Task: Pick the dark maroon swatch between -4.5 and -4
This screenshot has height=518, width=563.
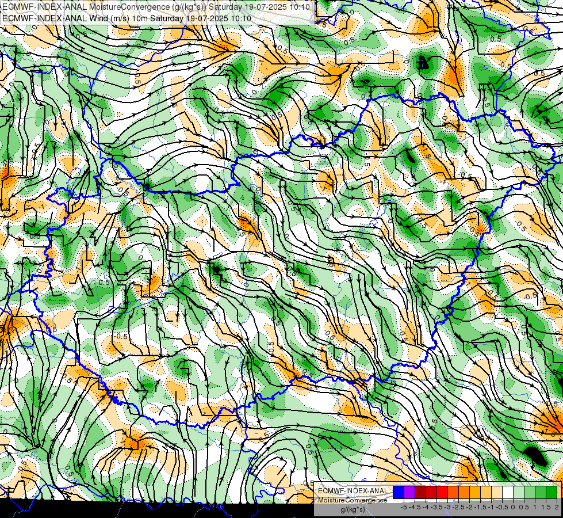Action: tap(420, 493)
